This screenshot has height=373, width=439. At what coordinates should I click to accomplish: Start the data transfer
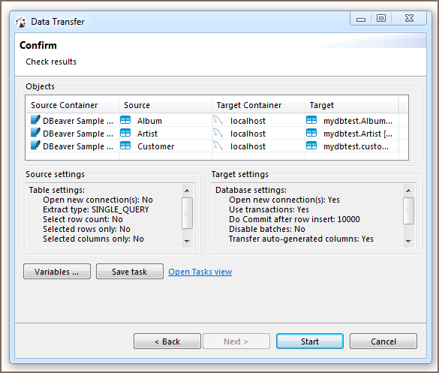pos(310,341)
